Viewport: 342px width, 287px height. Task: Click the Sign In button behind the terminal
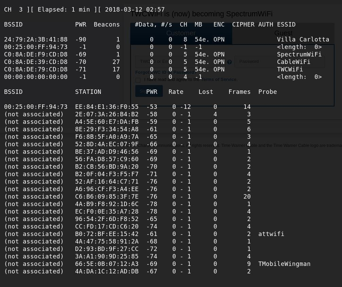pos(149,91)
